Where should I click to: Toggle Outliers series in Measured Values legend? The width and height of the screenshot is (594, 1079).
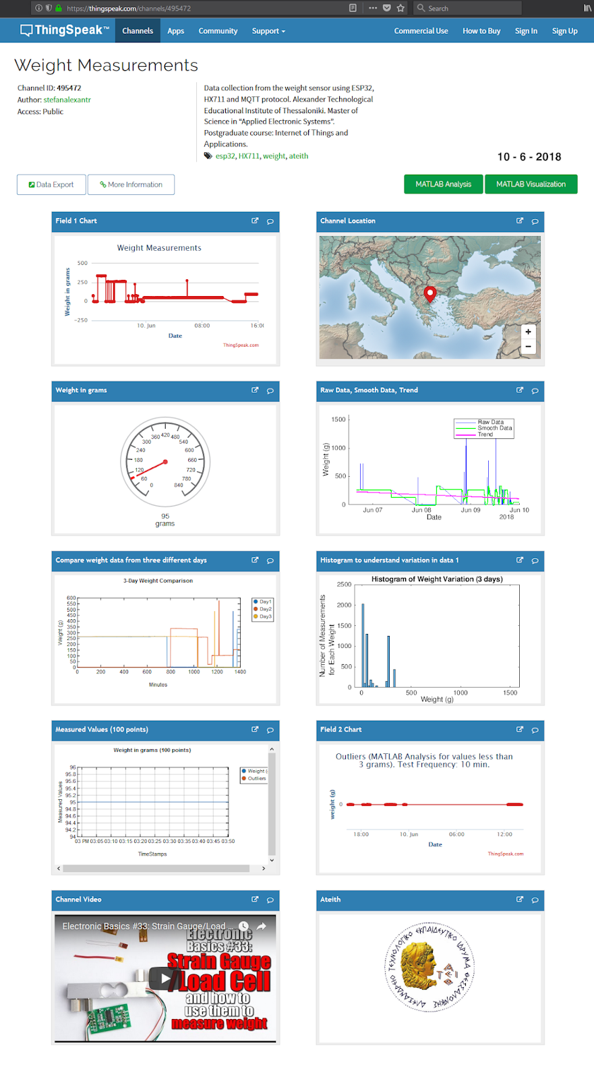pos(254,778)
